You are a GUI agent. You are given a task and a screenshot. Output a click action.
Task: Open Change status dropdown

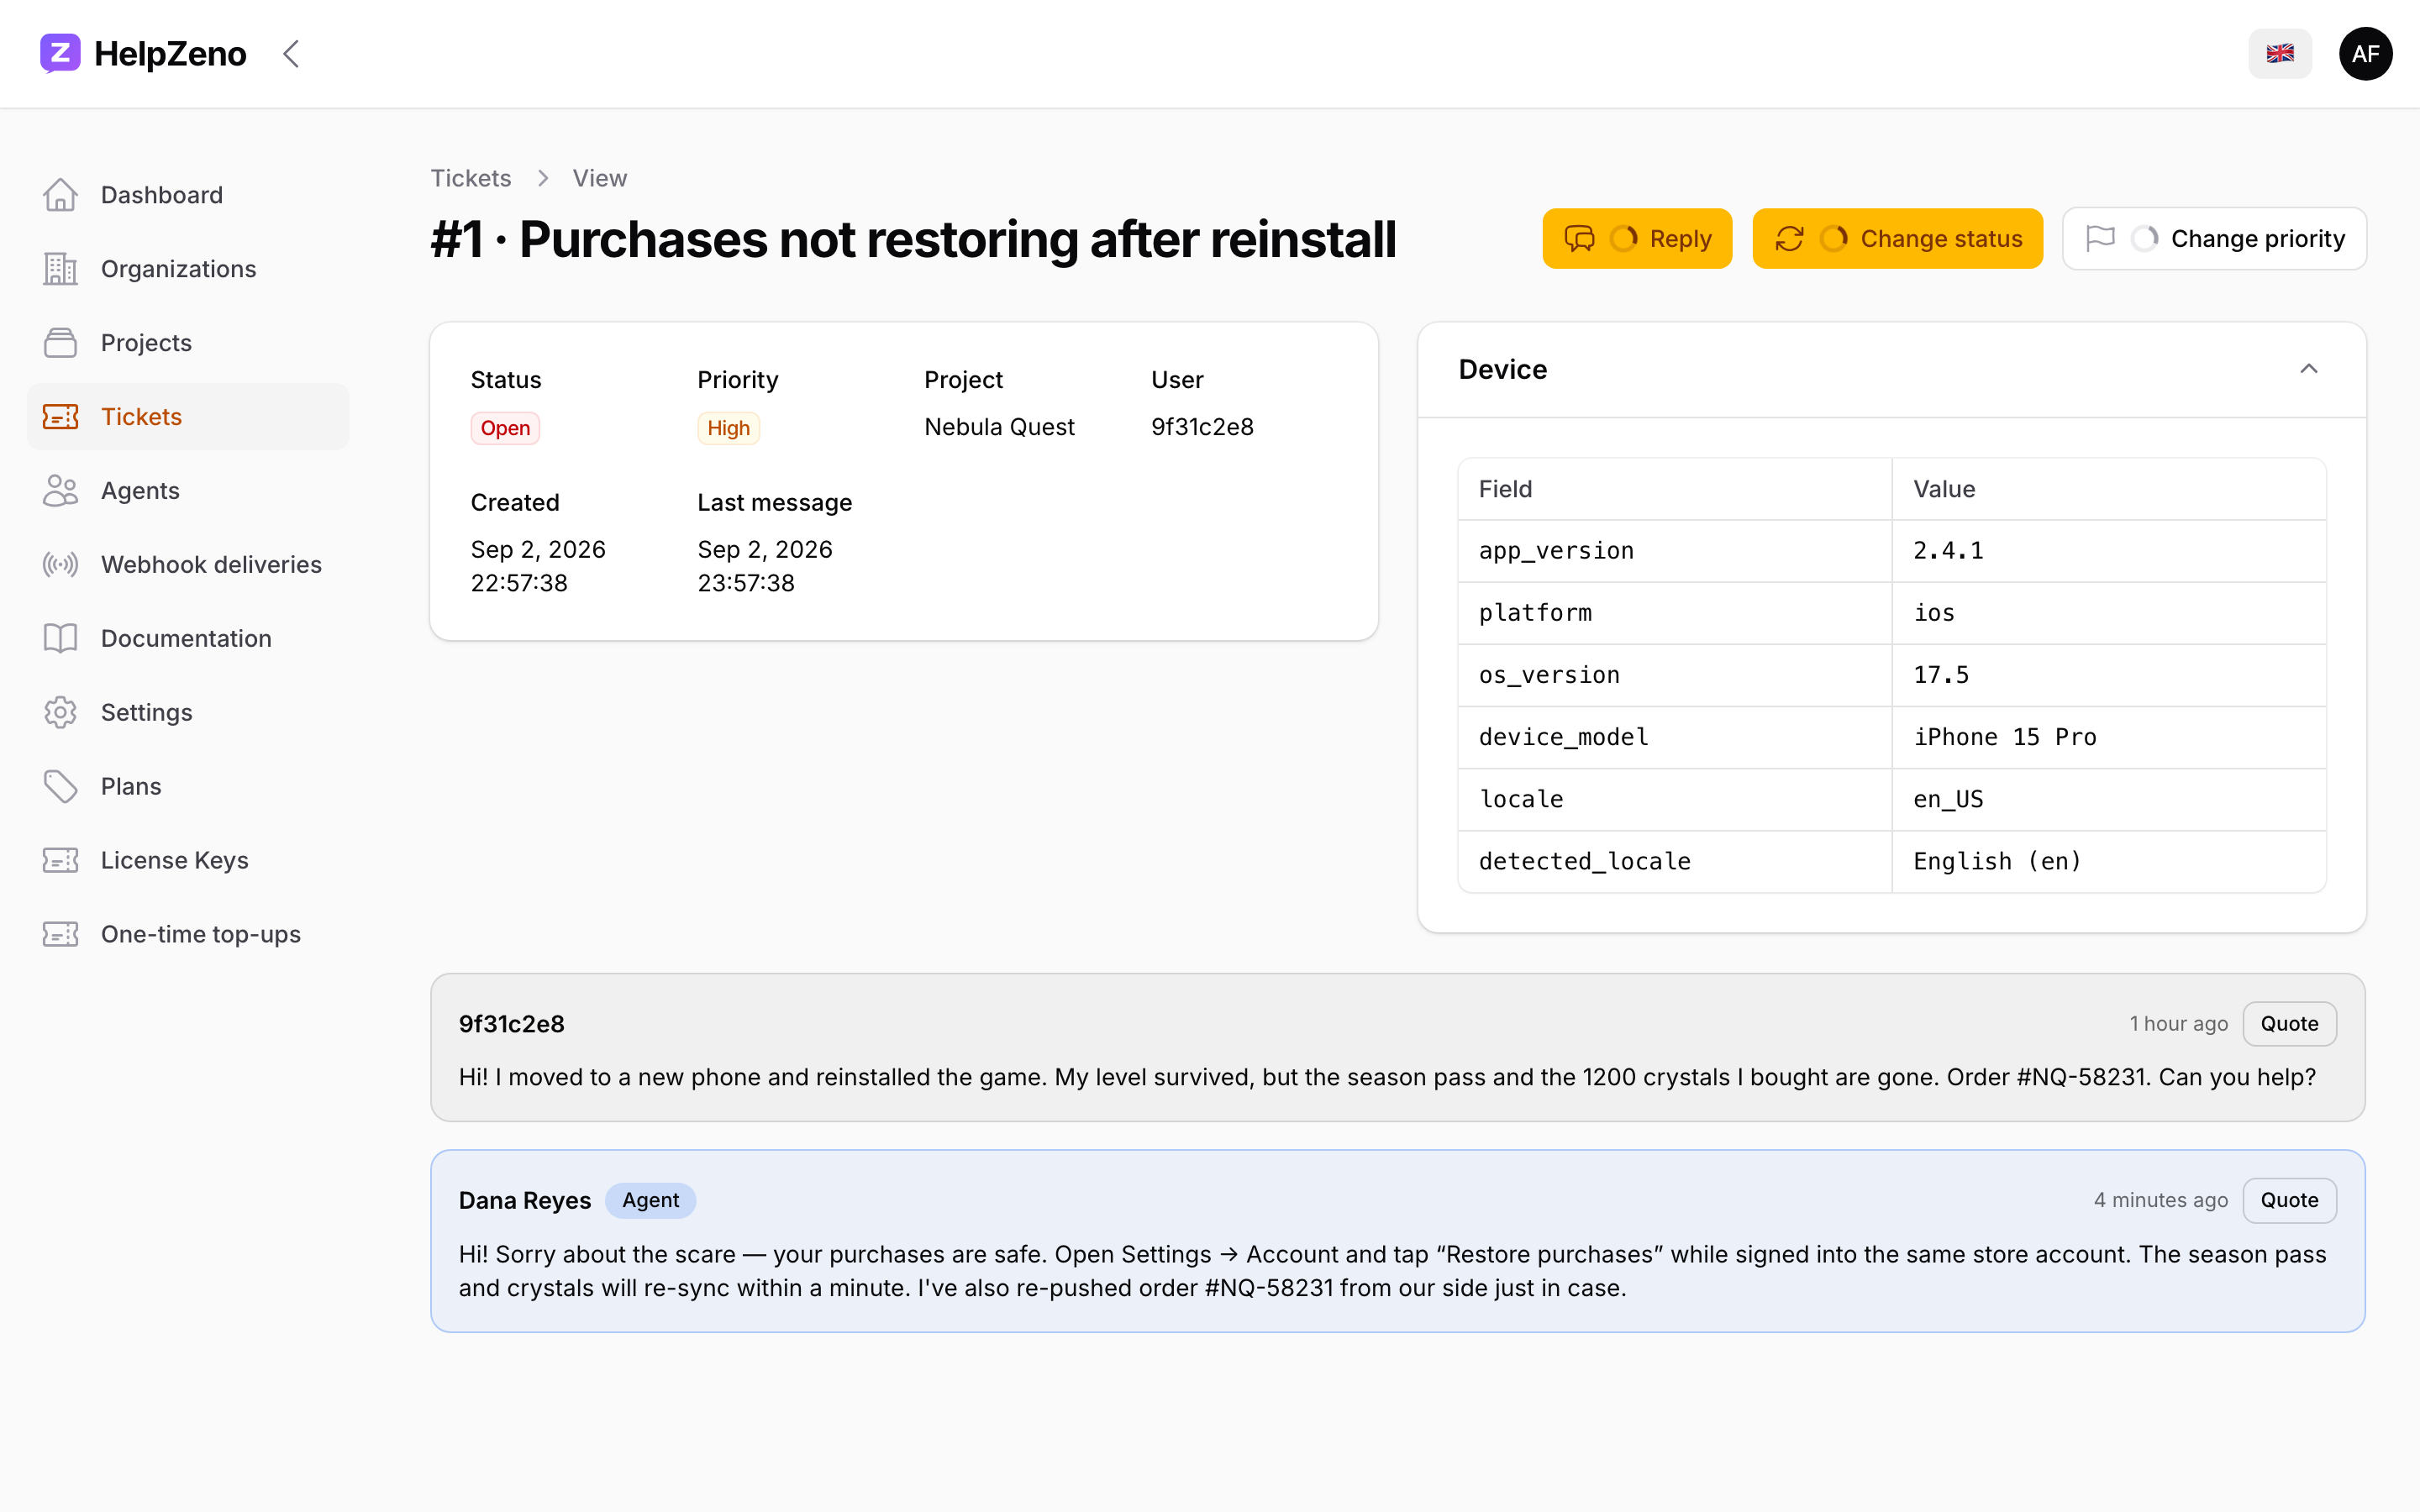click(1897, 239)
